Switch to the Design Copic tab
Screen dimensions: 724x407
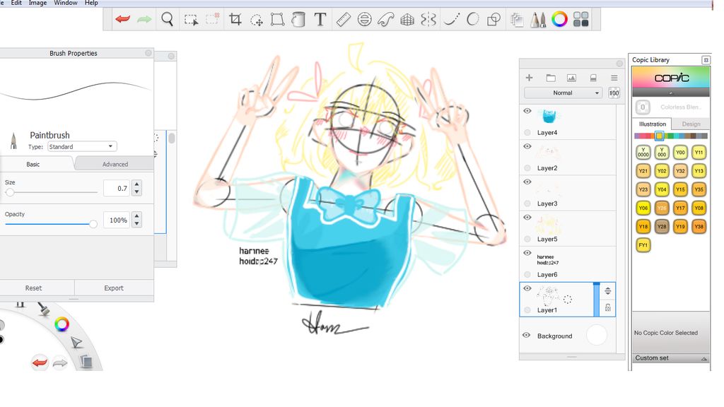(x=691, y=124)
